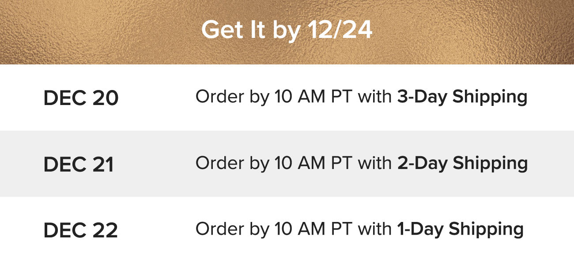Viewport: 574px width, 263px height.
Task: Click the word "with" before 3-Day Shipping
Action: pyautogui.click(x=375, y=97)
